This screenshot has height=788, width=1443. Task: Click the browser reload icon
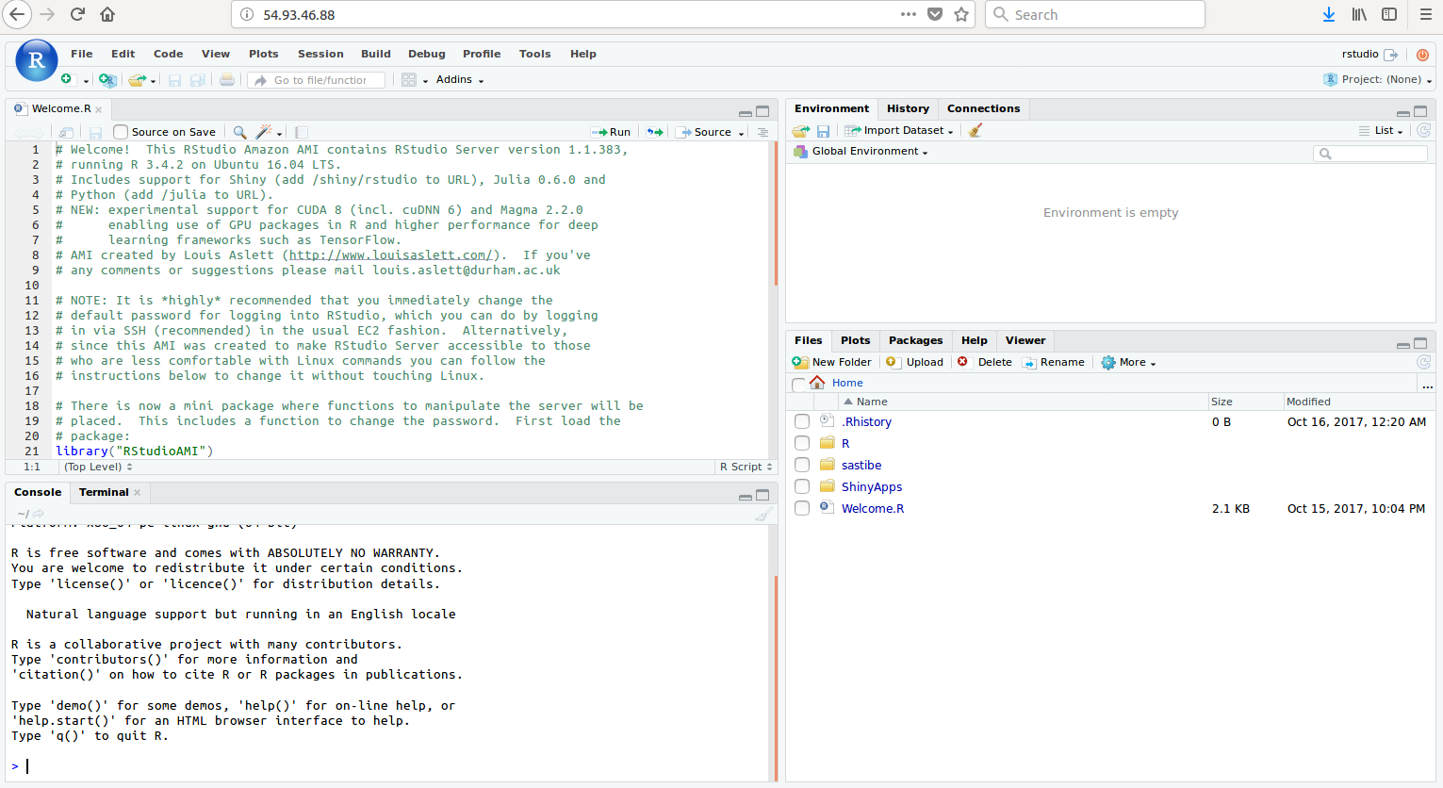(77, 14)
